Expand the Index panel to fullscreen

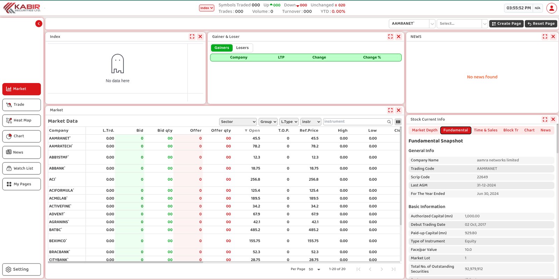192,37
